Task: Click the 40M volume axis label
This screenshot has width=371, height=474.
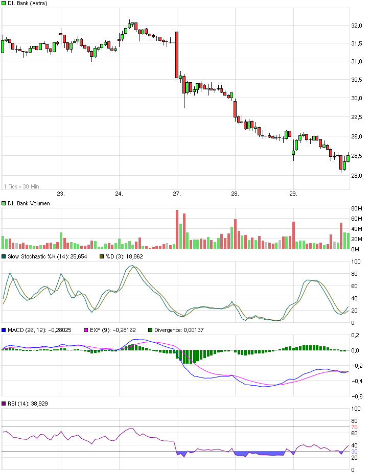Action: [357, 229]
